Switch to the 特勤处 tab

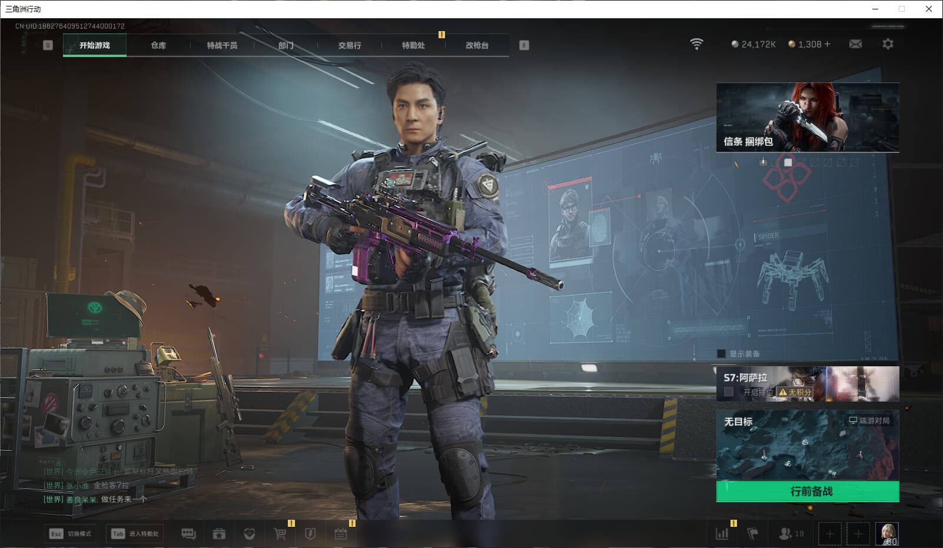(413, 45)
